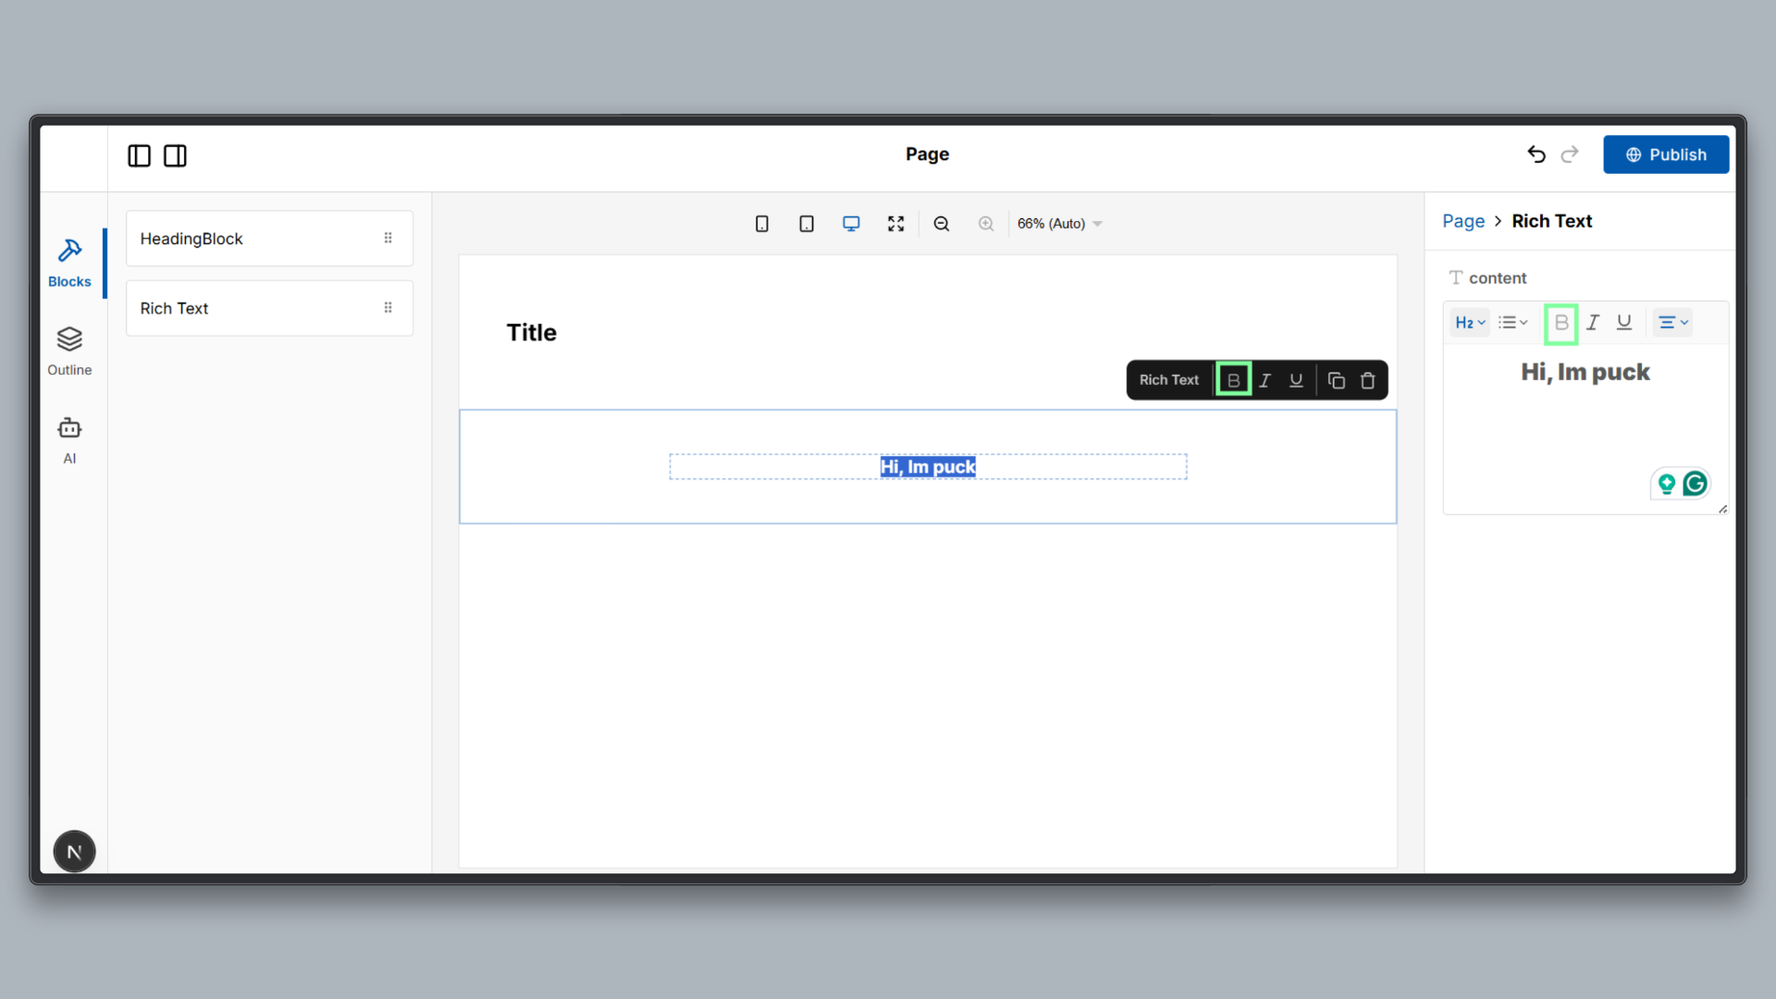Select the Blocks sidebar tab
Screen dimensions: 1776x999
coord(69,262)
